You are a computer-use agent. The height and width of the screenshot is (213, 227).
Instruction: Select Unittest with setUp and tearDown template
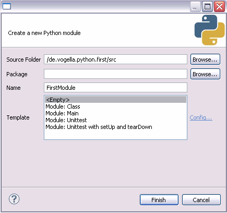coord(99,127)
